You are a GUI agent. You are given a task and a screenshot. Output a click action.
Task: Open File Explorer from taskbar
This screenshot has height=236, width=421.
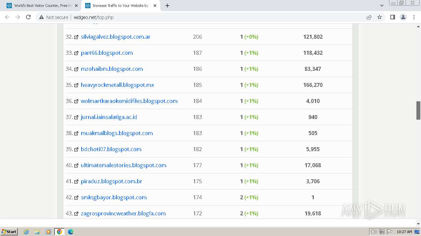[37, 232]
